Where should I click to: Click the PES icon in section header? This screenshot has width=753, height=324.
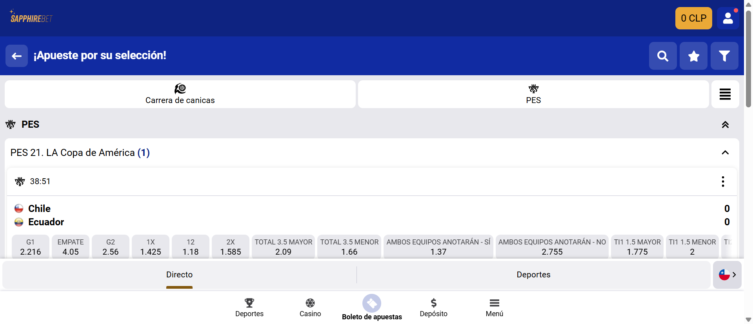11,125
